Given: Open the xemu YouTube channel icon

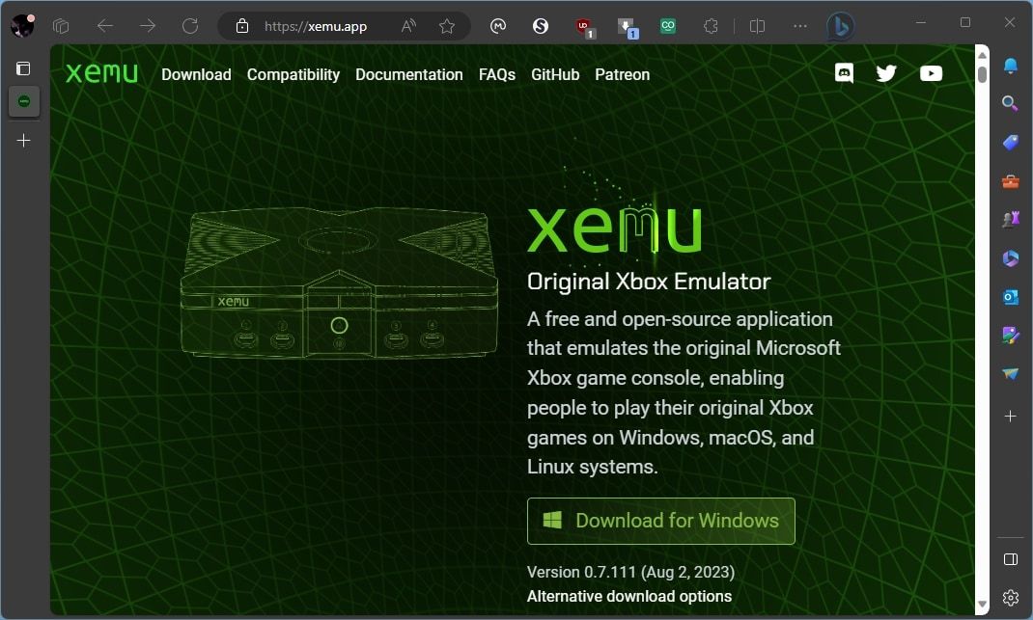Looking at the screenshot, I should [930, 72].
